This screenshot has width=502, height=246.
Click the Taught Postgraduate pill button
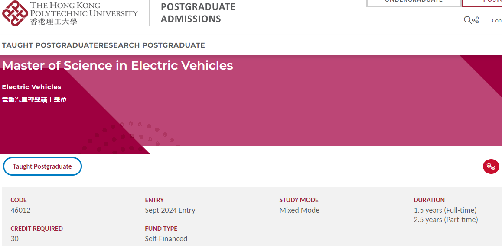point(42,166)
